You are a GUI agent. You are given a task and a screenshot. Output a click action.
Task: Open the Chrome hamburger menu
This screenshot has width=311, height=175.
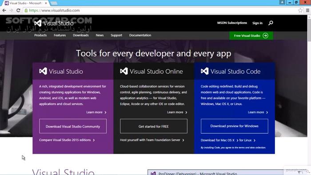[307, 10]
